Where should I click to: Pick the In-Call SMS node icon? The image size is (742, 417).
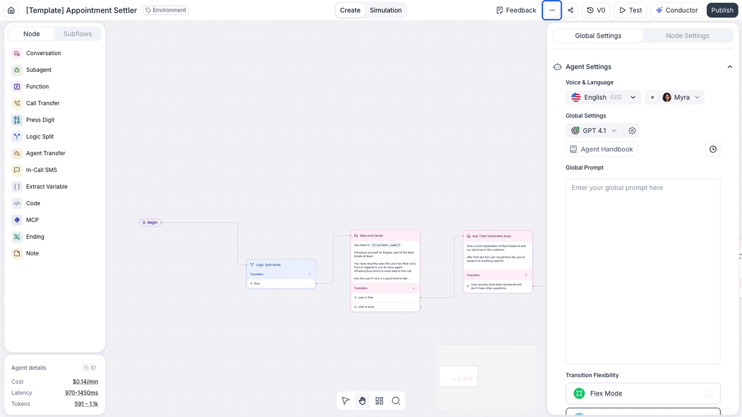17,170
